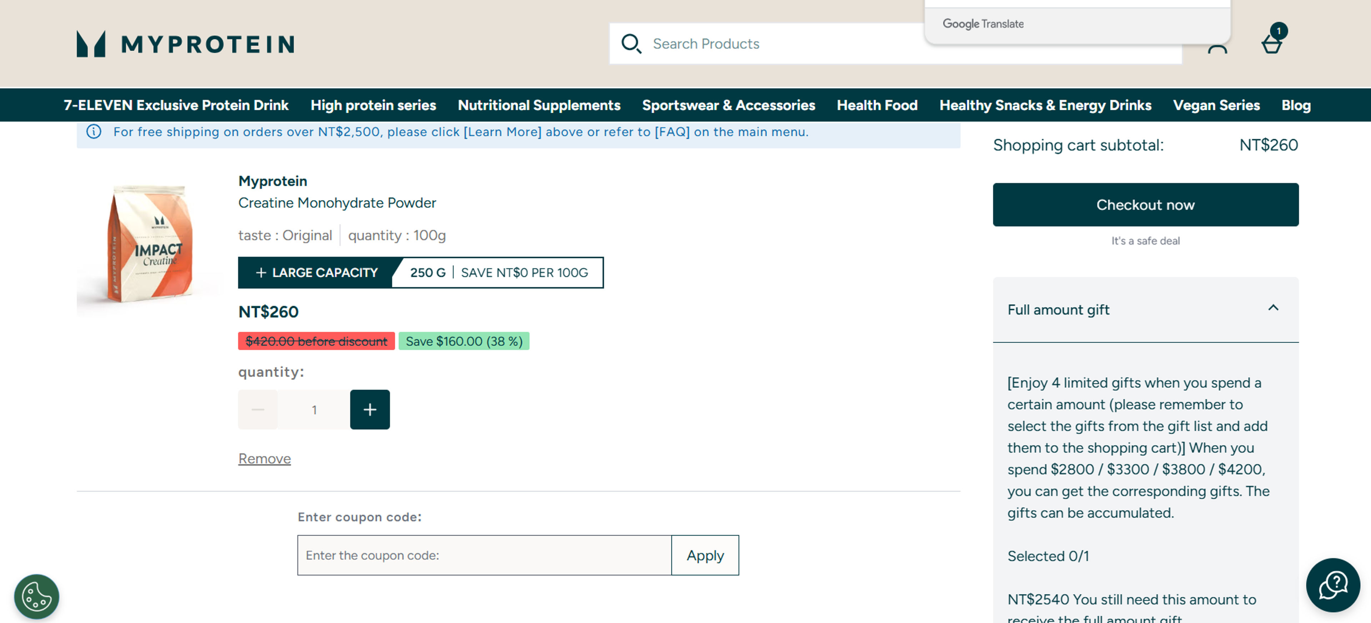Viewport: 1371px width, 623px height.
Task: Click the "It's a safe deal" text
Action: 1145,241
